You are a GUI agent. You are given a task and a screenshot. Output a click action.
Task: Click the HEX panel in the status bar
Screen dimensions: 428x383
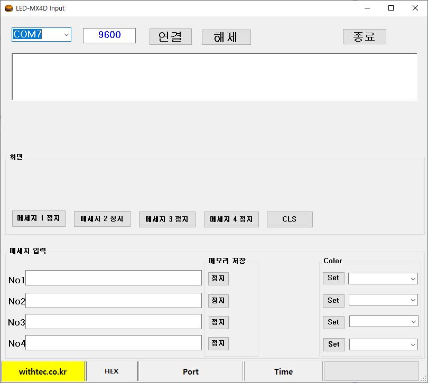tap(111, 371)
